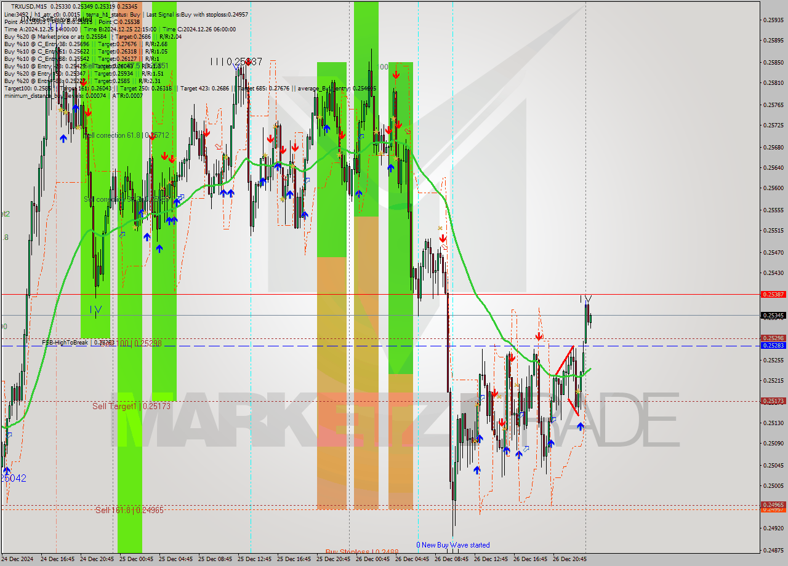Click the blue '25042' price label
788x566 pixels.
tap(14, 478)
